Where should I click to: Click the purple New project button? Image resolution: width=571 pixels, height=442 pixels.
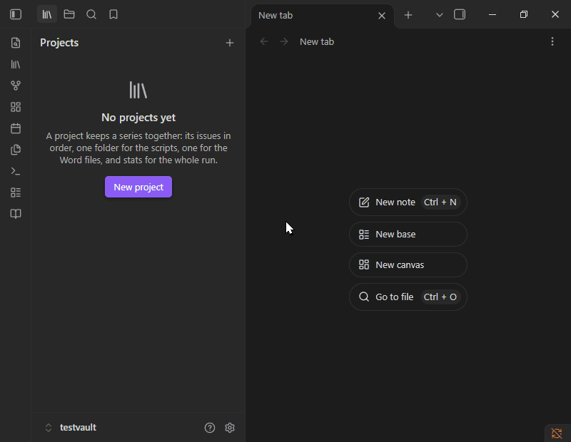tap(138, 187)
